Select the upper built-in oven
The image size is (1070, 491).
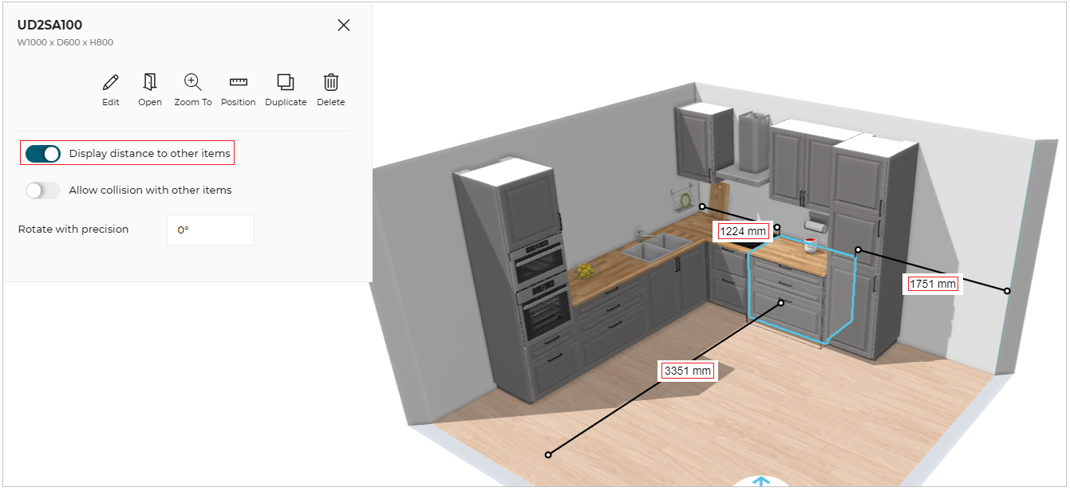[x=540, y=265]
